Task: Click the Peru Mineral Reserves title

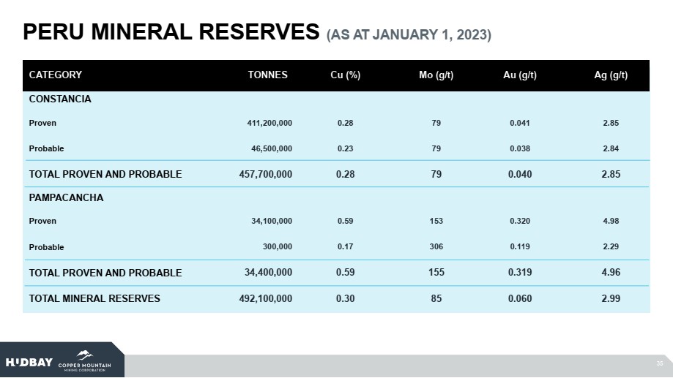Action: tap(171, 32)
